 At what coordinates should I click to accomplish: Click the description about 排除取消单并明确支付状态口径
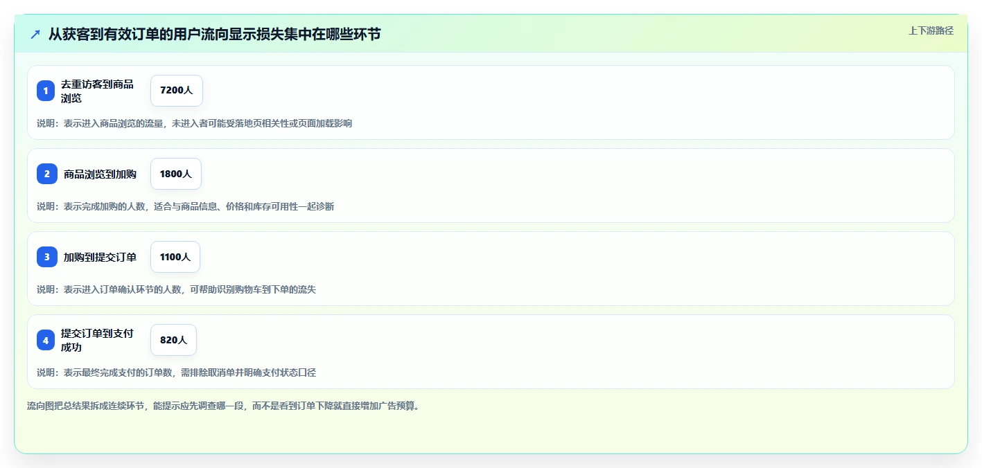pos(176,372)
